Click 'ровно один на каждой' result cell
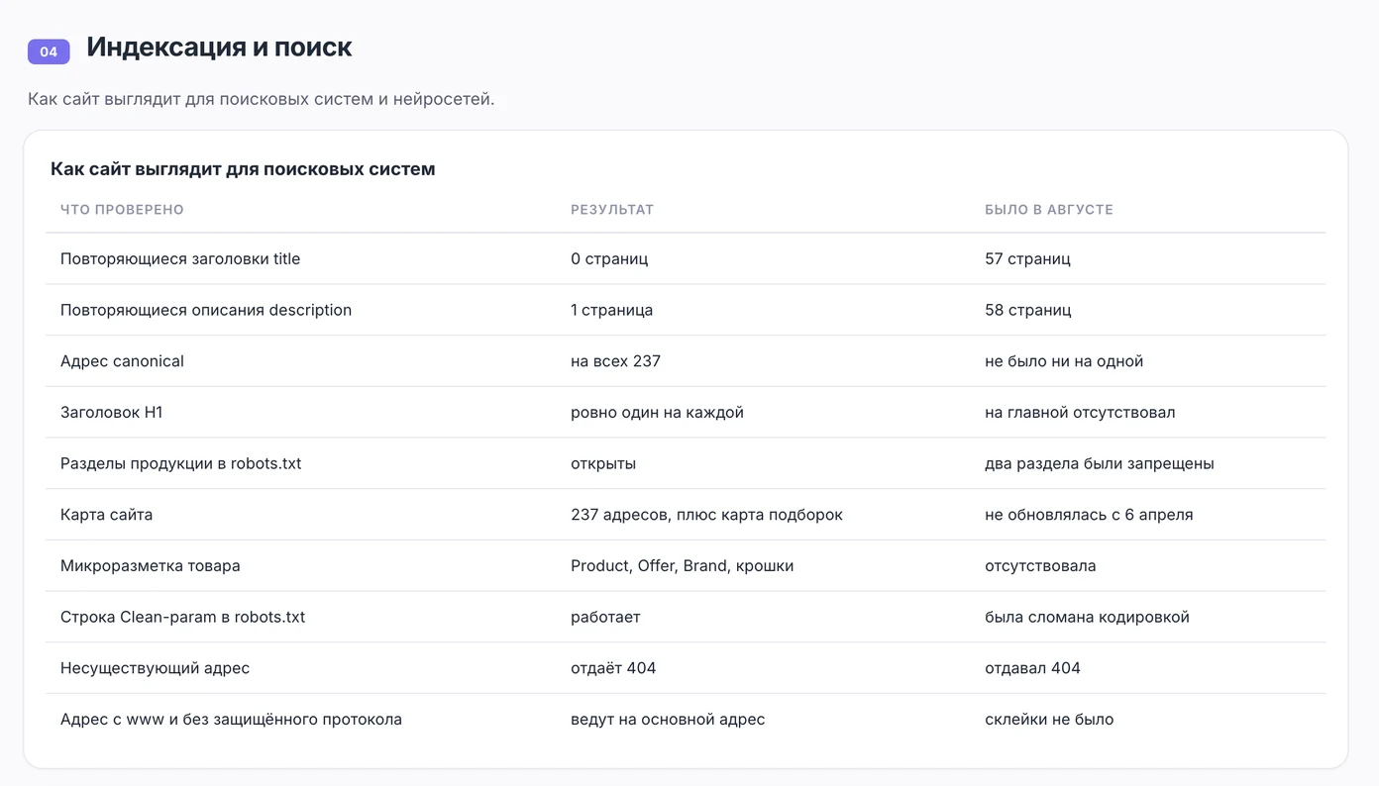The width and height of the screenshot is (1379, 786). 657,413
